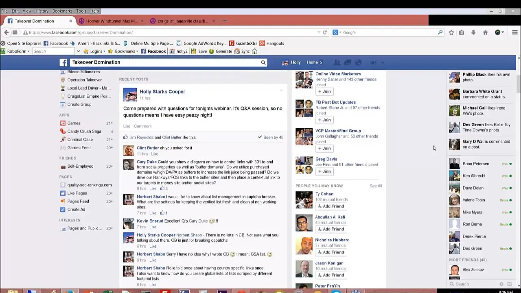Open the Tools menu
Viewport: 521px width, 293px height.
pos(81,11)
